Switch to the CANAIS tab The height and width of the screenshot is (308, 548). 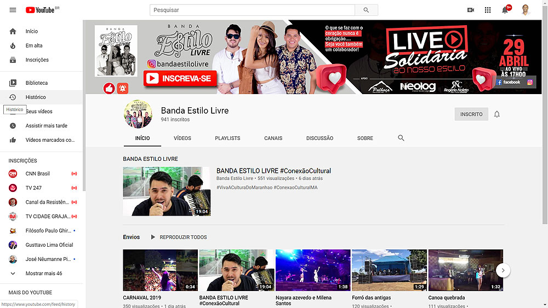(273, 138)
